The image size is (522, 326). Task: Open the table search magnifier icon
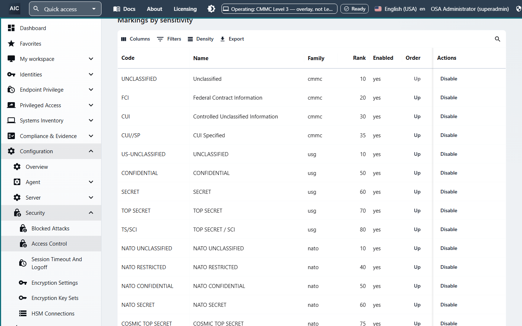(497, 39)
